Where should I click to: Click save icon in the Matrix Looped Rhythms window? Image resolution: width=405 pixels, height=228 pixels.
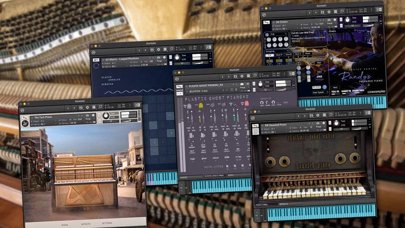(152, 50)
